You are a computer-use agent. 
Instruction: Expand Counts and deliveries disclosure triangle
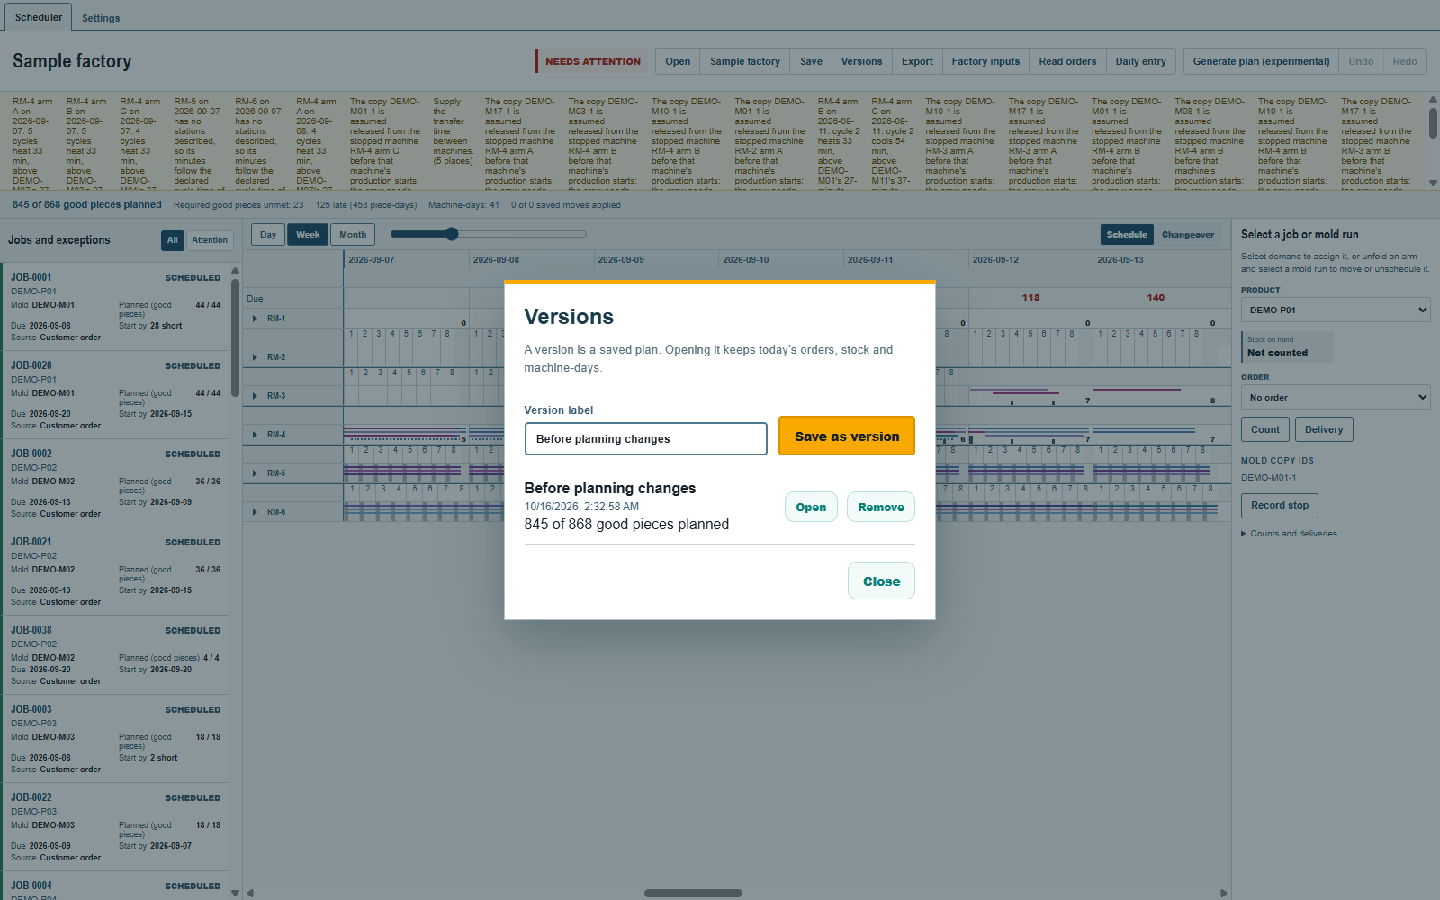pos(1244,534)
